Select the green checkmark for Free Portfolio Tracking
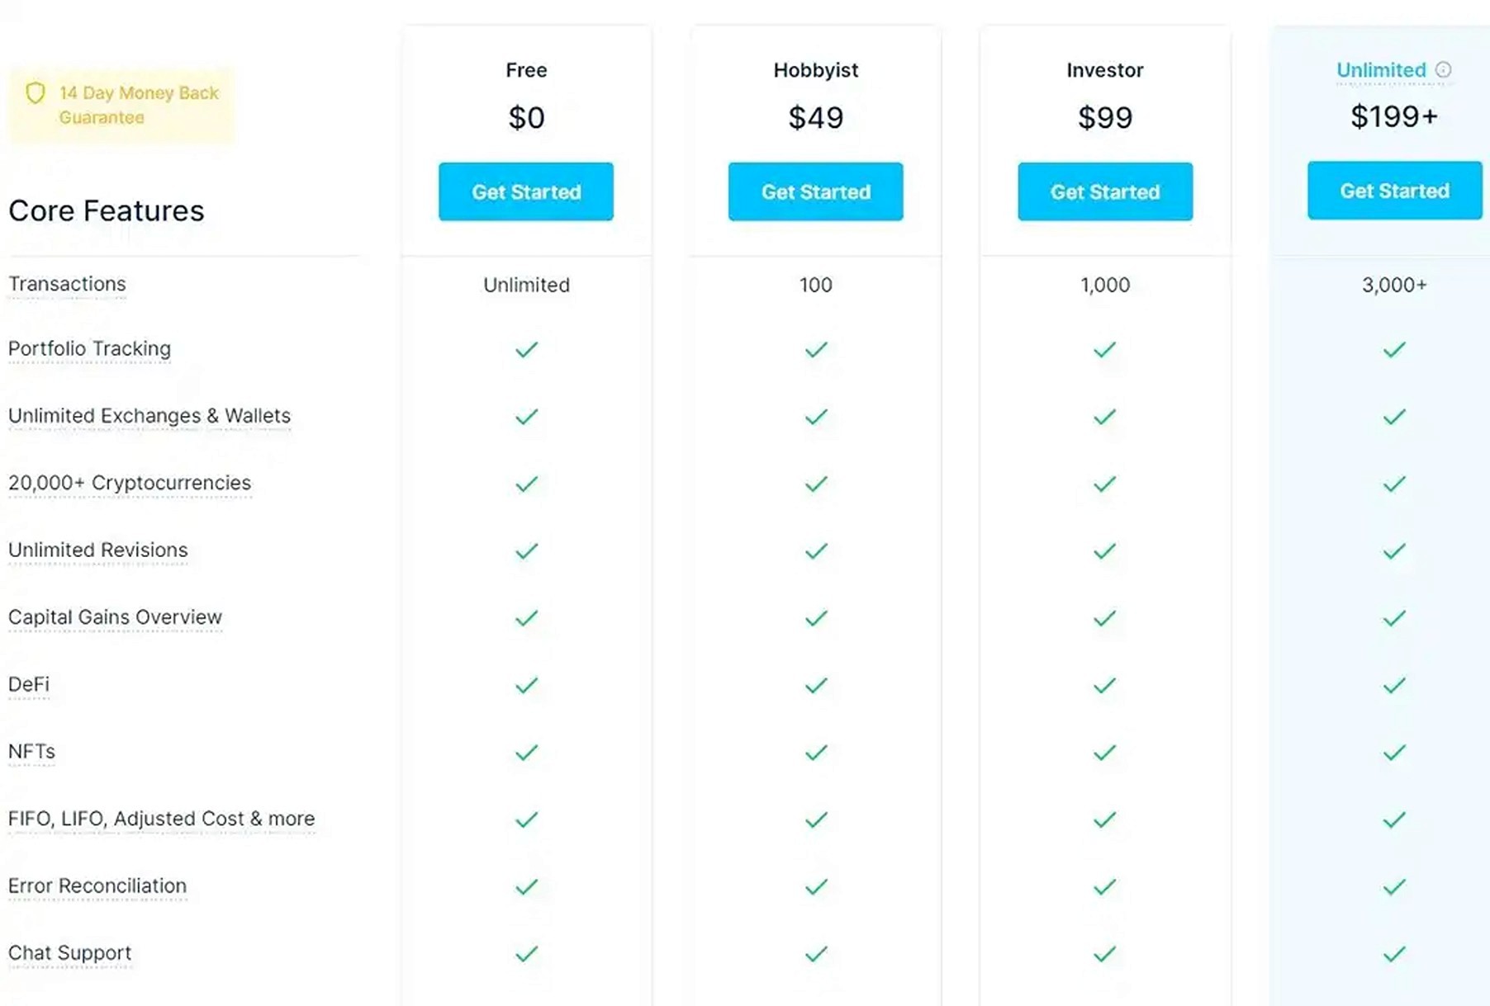 (525, 349)
